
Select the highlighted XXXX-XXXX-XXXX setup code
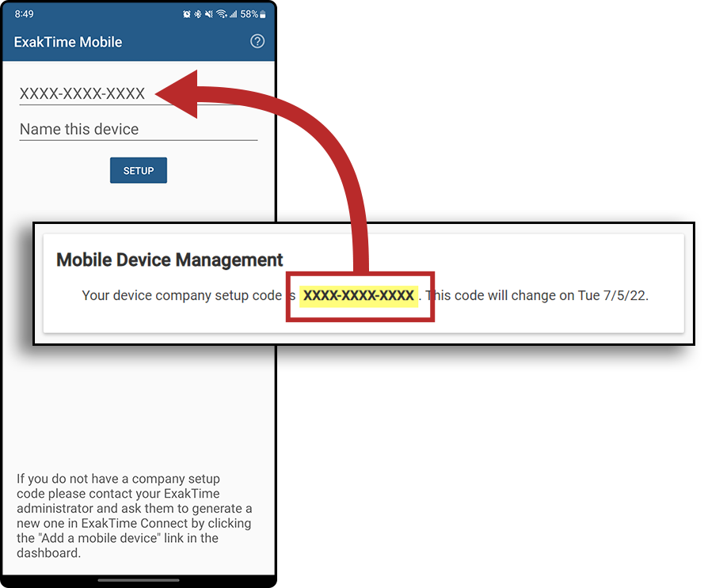pyautogui.click(x=359, y=296)
